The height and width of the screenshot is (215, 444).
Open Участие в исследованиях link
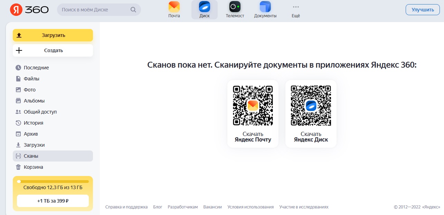[x=304, y=207]
